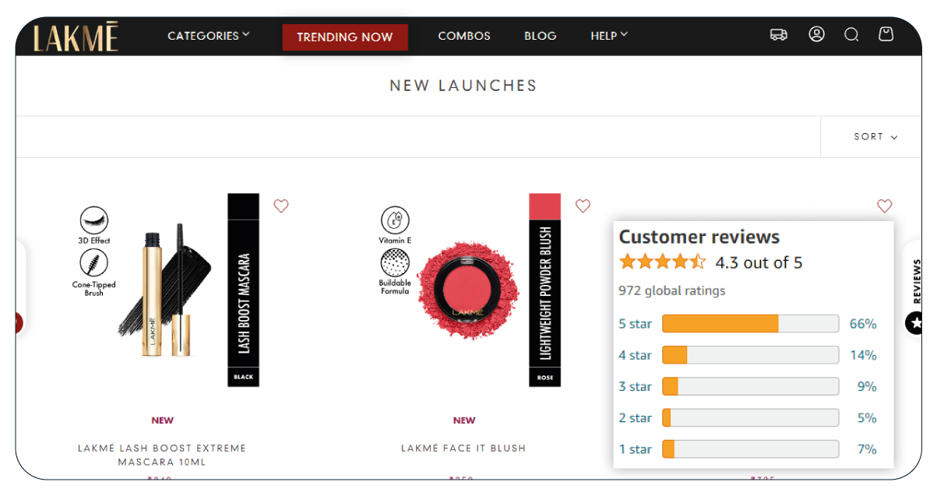Click the 7% percentage link

pos(867,449)
